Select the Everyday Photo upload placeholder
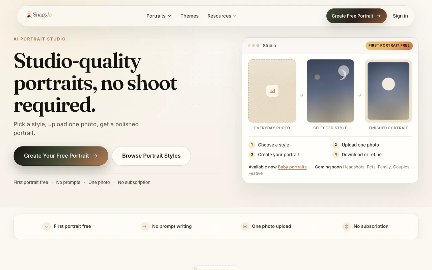432x270 pixels. (272, 91)
